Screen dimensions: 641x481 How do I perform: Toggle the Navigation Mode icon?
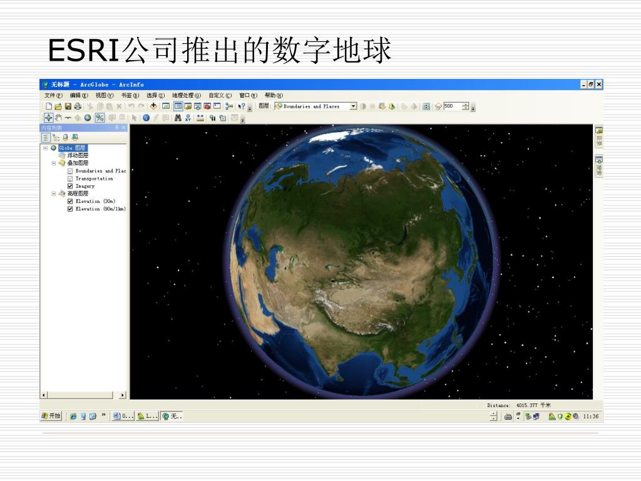[100, 118]
